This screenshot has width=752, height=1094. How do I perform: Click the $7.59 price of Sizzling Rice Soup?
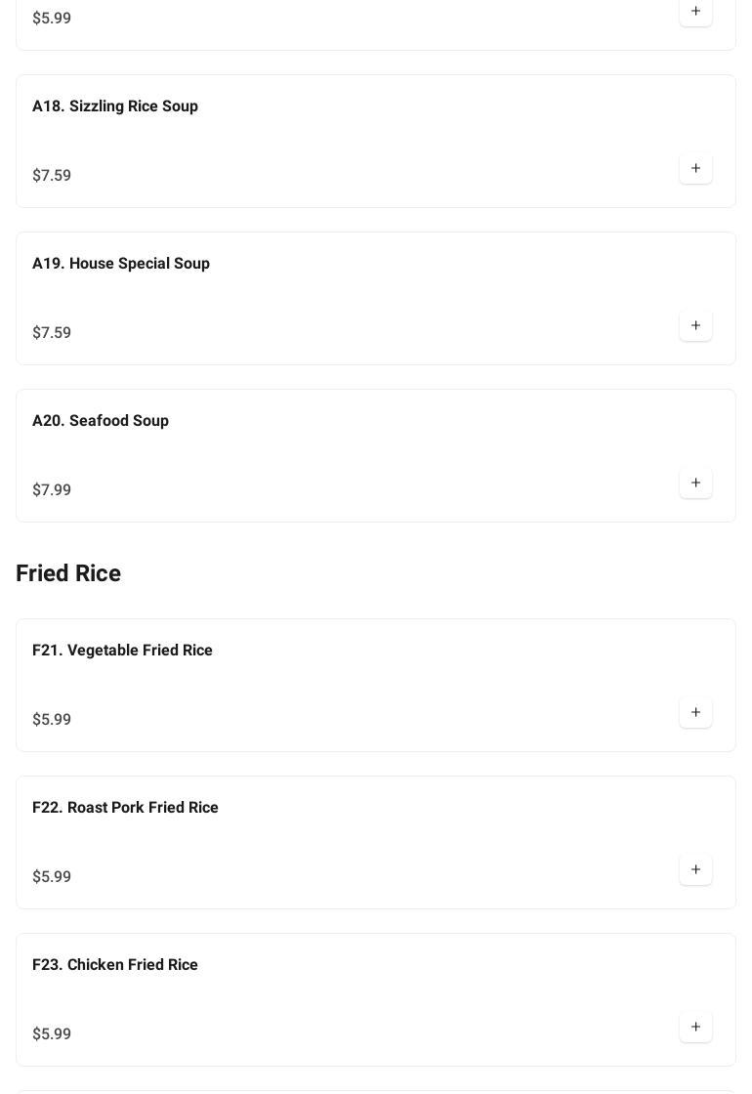click(x=52, y=175)
